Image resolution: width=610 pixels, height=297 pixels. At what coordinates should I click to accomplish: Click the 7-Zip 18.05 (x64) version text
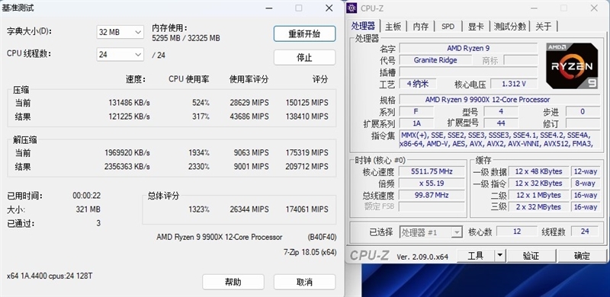click(310, 252)
